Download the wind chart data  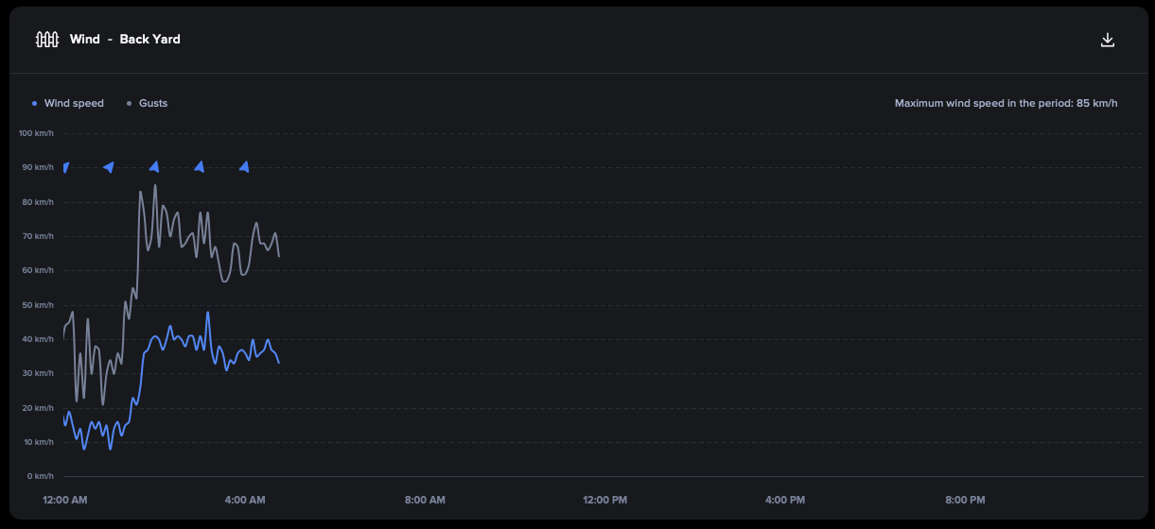pyautogui.click(x=1108, y=40)
